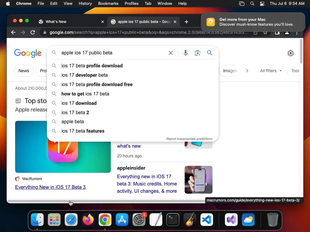Expand the All filters dropdown
Image resolution: width=310 pixels, height=232 pixels.
pos(271,71)
